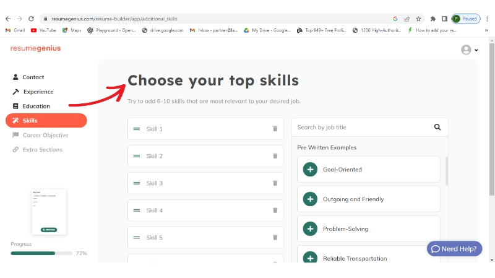Image resolution: width=495 pixels, height=278 pixels.
Task: Add the Problem-Solving pre-written skill
Action: point(309,229)
